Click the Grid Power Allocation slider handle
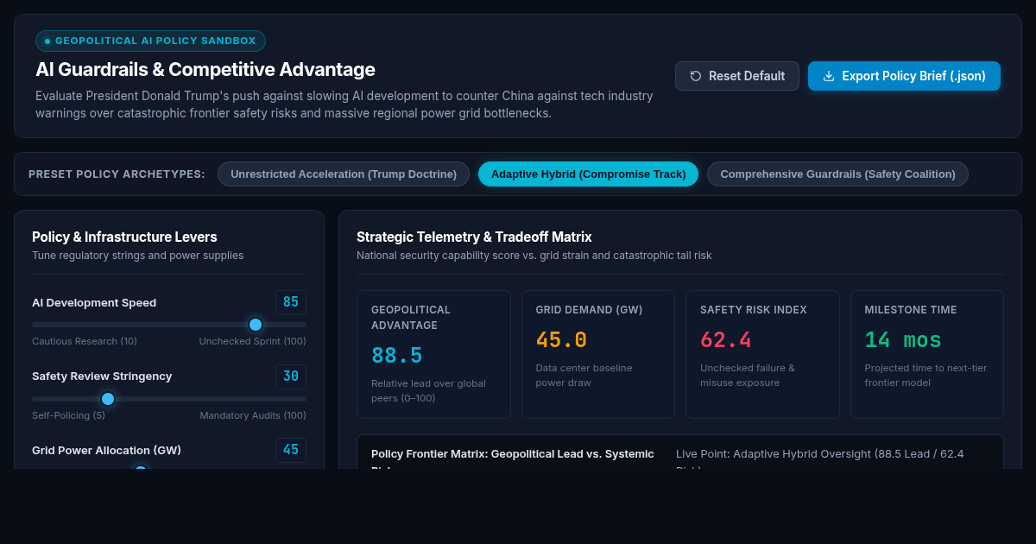Screen dimensions: 1036x544 pyautogui.click(x=141, y=469)
